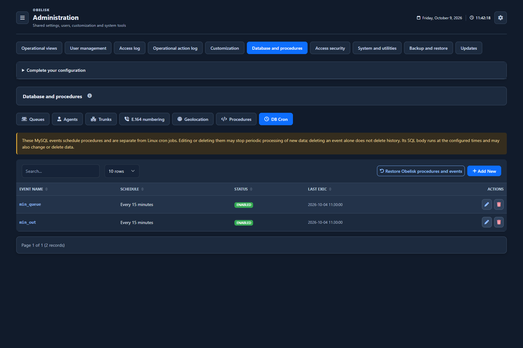
Task: Open Operational action log tab
Action: click(175, 48)
